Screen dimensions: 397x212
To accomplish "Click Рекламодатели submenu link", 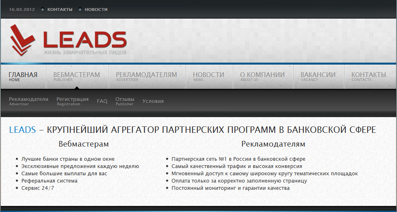I will [x=29, y=101].
